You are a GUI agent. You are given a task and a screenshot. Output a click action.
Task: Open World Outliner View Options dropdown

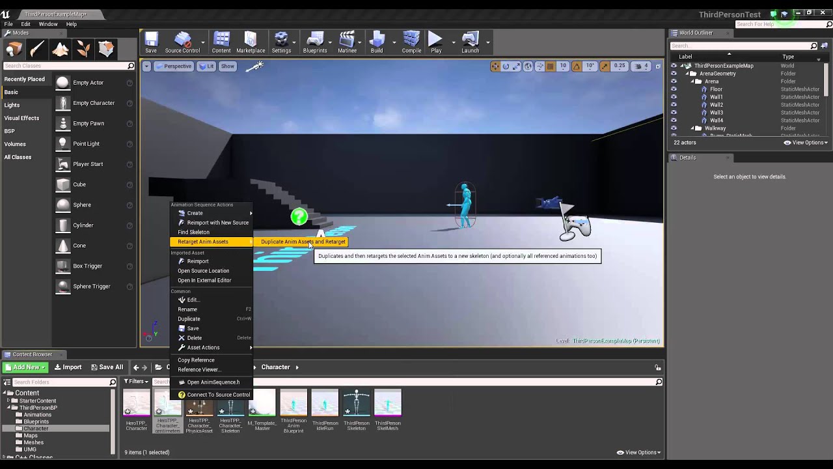pos(806,143)
